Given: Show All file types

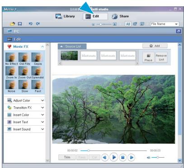Looking at the screenshot, I should pyautogui.click(x=128, y=24).
